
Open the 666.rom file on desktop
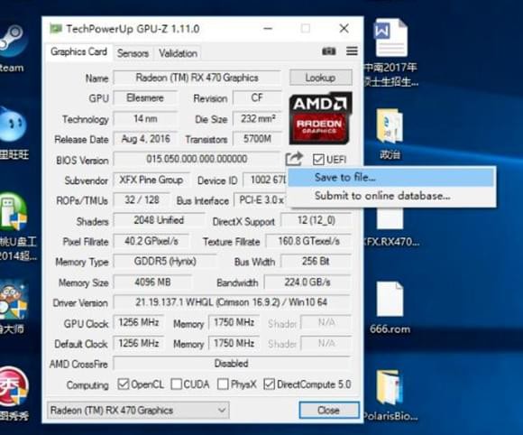pyautogui.click(x=390, y=308)
